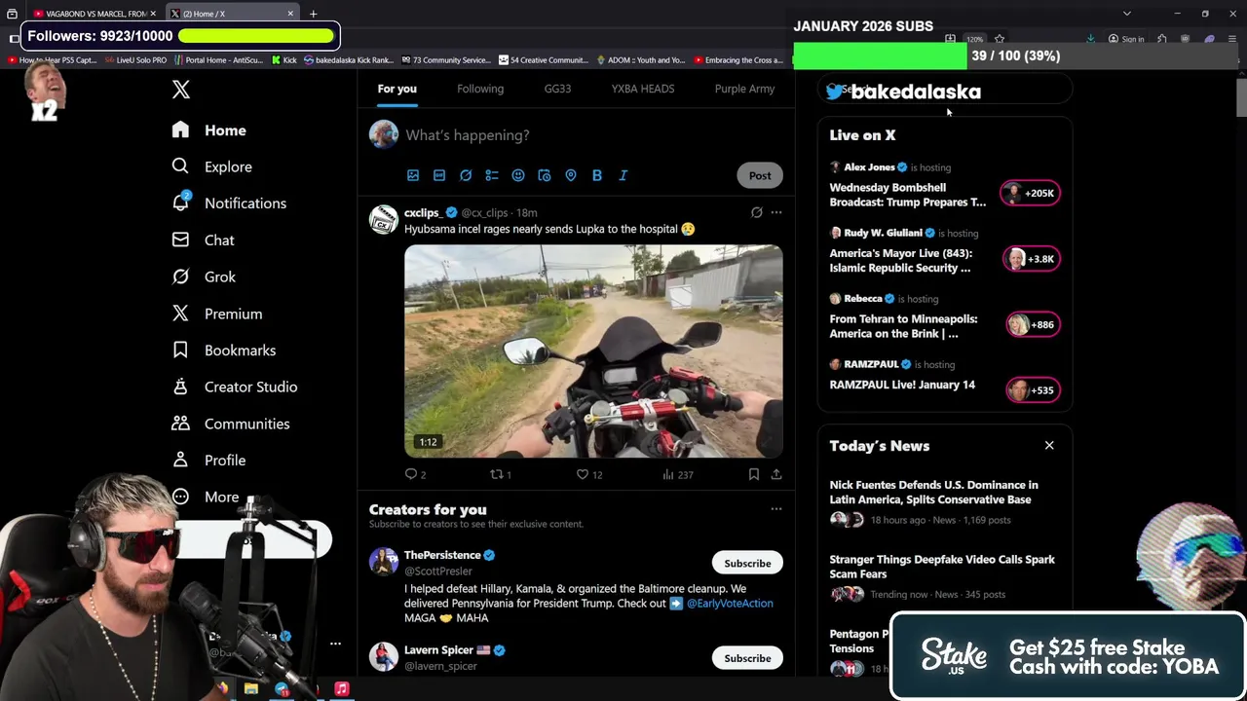Open account switcher three dots menu

tap(335, 644)
